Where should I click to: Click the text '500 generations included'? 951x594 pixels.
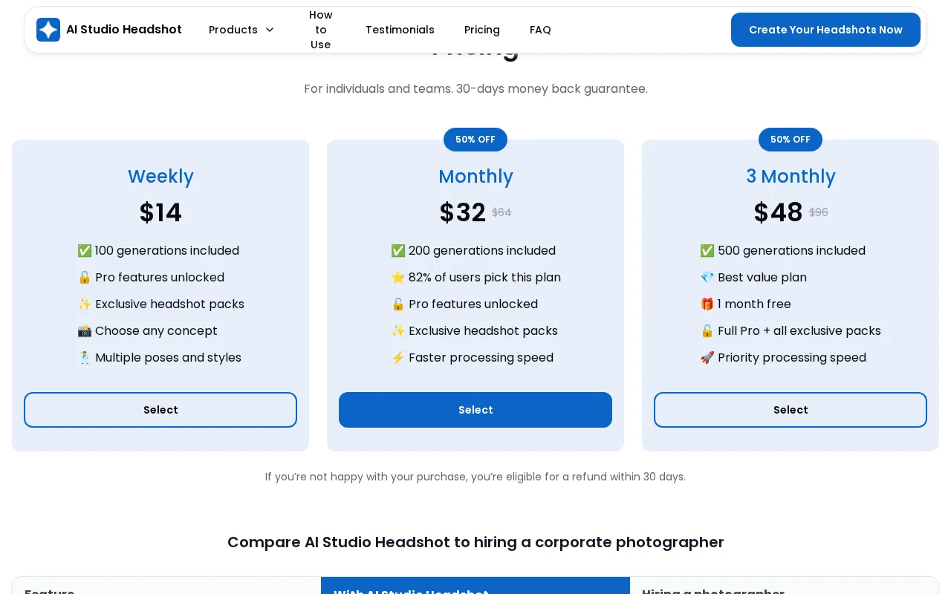coord(791,251)
